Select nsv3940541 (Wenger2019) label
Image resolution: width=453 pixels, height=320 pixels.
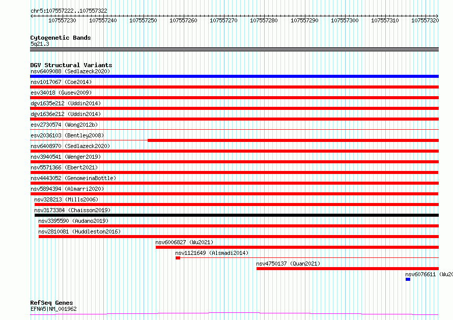(66, 157)
